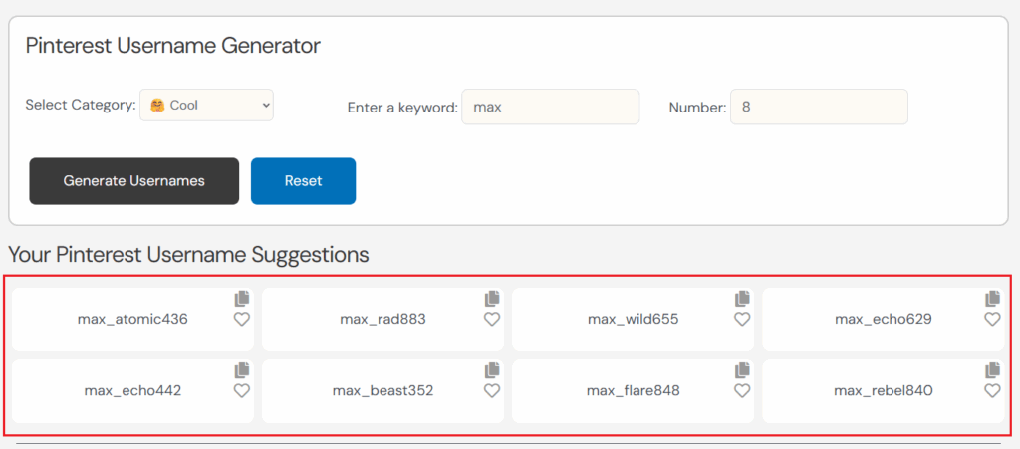Copy the max_atomic436 username

[242, 299]
